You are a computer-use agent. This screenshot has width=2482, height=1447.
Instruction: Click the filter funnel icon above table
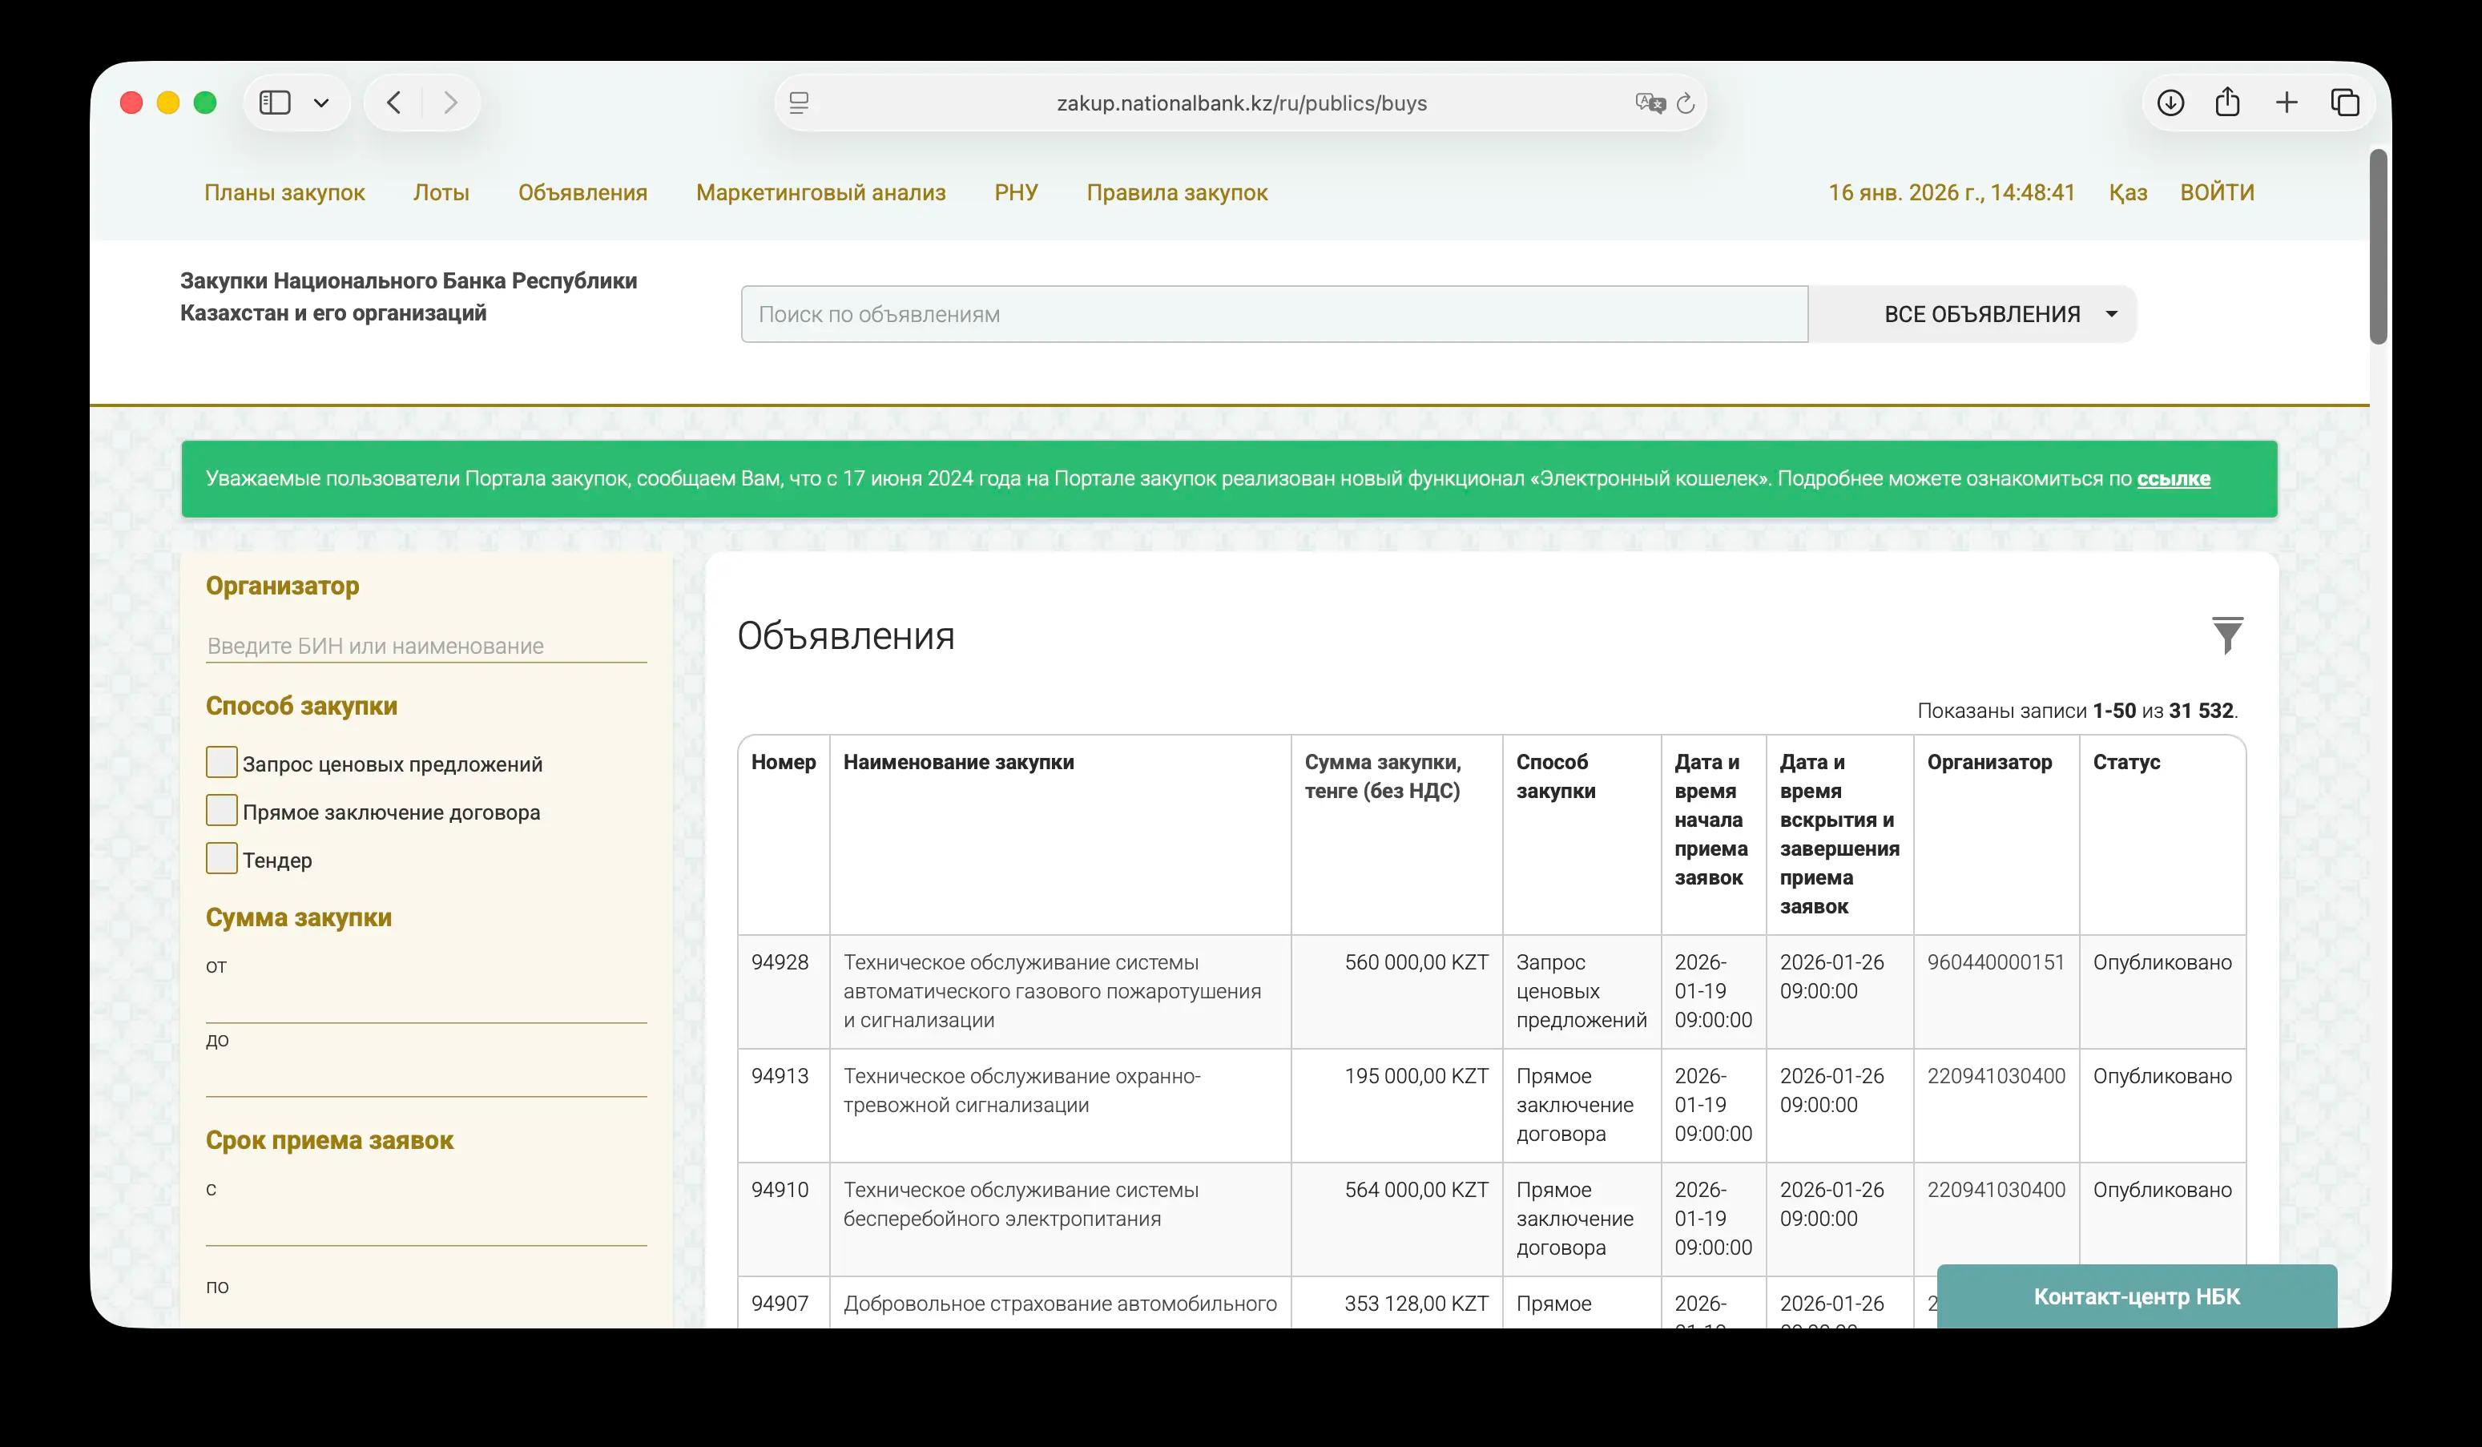tap(2227, 635)
